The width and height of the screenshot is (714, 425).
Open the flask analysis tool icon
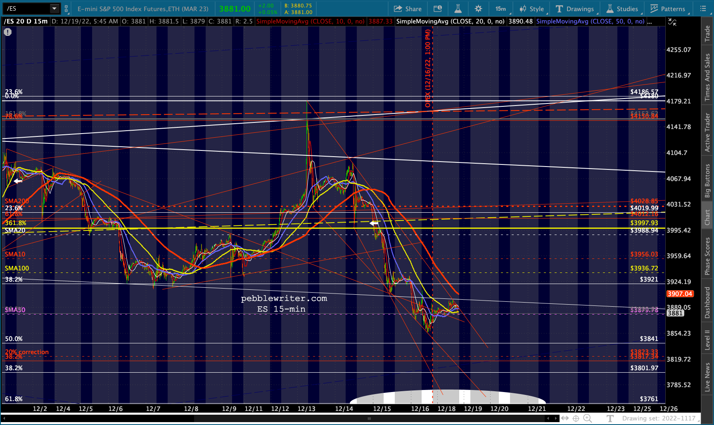click(x=458, y=9)
